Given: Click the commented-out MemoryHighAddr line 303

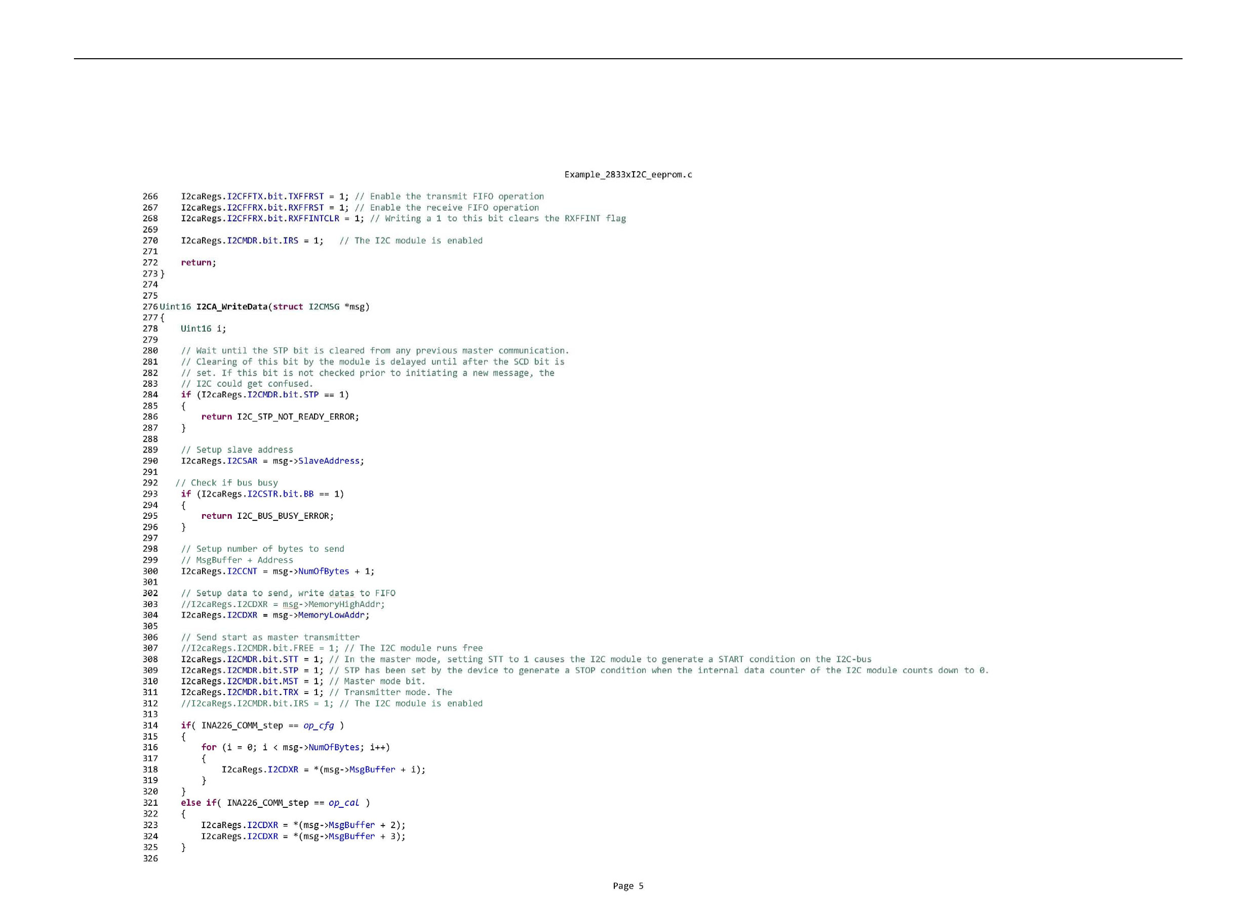Looking at the screenshot, I should click(x=283, y=604).
